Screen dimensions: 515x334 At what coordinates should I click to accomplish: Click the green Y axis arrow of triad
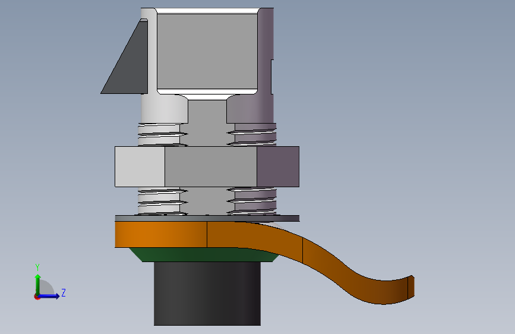pyautogui.click(x=38, y=284)
